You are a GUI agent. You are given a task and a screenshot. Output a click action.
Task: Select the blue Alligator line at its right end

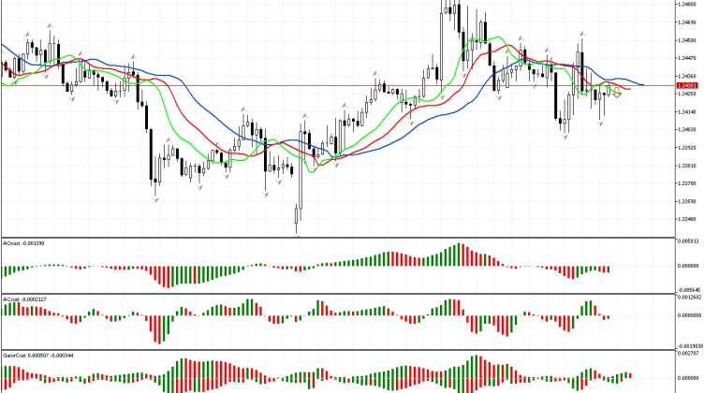pyautogui.click(x=641, y=84)
